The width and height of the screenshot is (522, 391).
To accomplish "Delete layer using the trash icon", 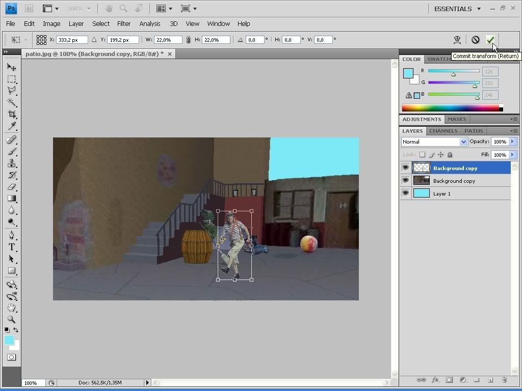I will (x=504, y=380).
